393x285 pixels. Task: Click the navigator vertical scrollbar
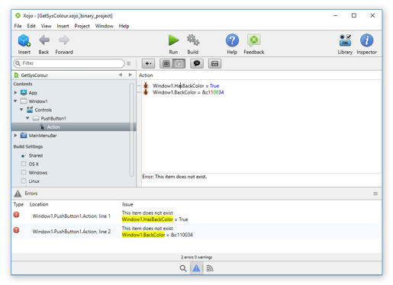click(131, 130)
